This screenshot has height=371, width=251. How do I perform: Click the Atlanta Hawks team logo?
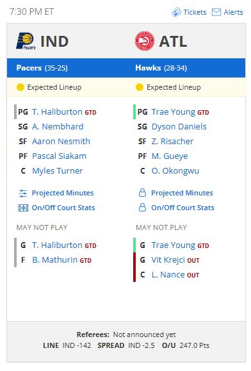145,41
